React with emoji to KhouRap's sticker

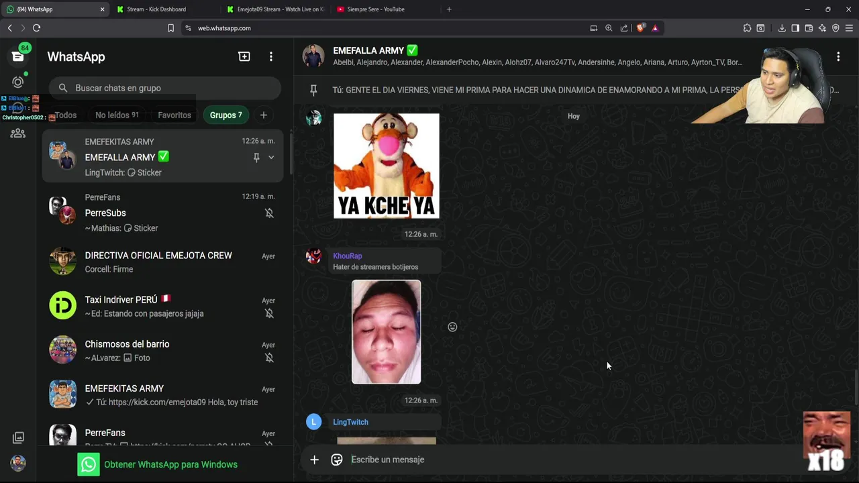click(x=452, y=327)
